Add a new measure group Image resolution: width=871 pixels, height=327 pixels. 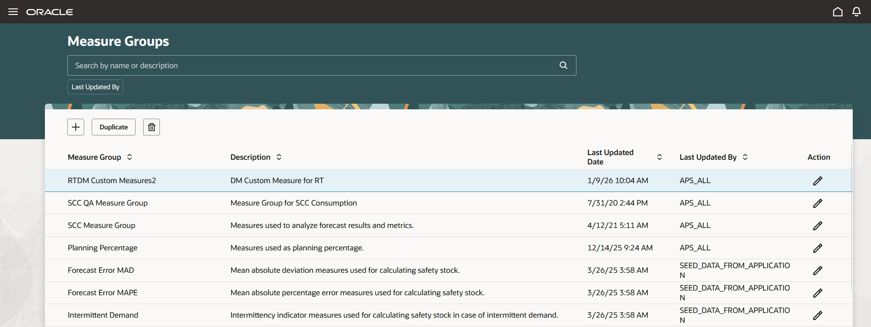tap(76, 127)
